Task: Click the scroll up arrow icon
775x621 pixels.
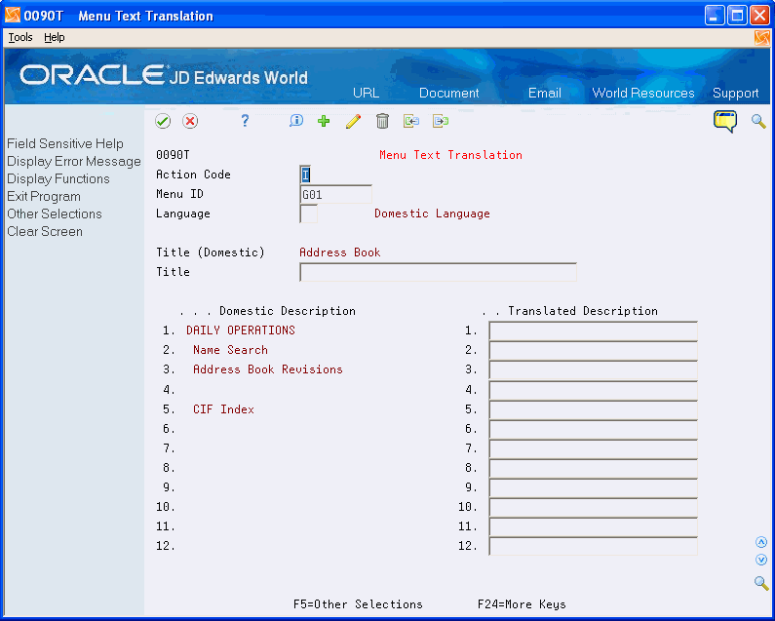Action: pyautogui.click(x=761, y=542)
